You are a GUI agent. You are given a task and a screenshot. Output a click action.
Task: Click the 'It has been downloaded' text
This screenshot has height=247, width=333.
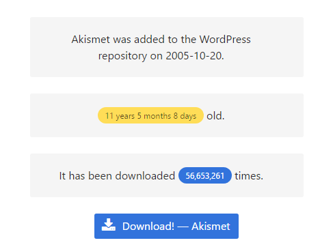[117, 176]
